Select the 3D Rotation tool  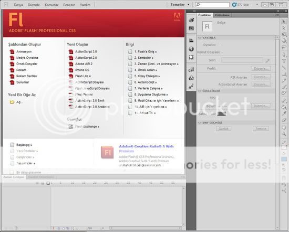tap(284, 41)
